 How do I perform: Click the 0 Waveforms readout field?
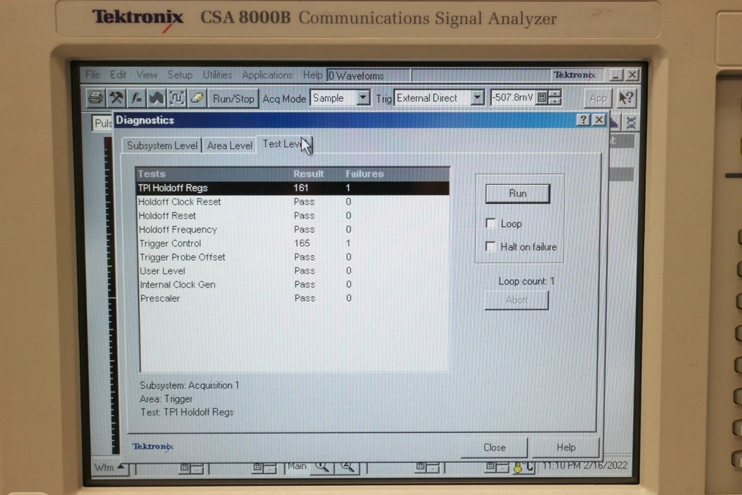pyautogui.click(x=369, y=75)
